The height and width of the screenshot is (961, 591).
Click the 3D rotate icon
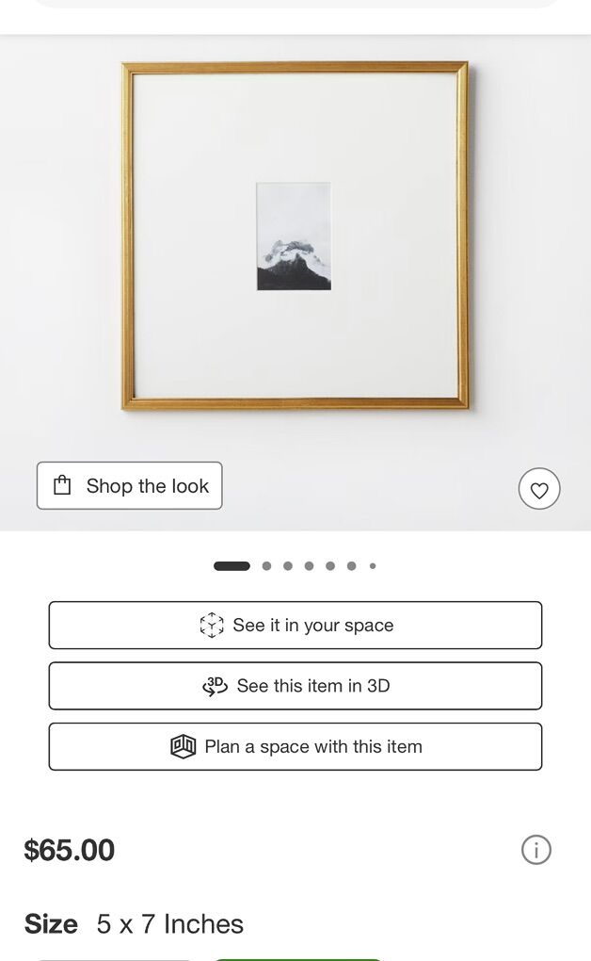coord(215,686)
